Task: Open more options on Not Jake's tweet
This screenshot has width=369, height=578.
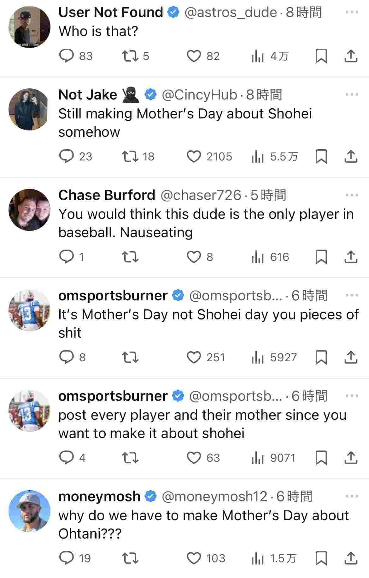Action: 352,94
